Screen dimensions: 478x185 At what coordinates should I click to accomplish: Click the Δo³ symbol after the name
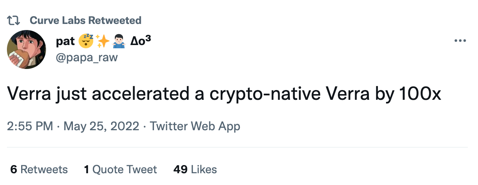tap(140, 41)
